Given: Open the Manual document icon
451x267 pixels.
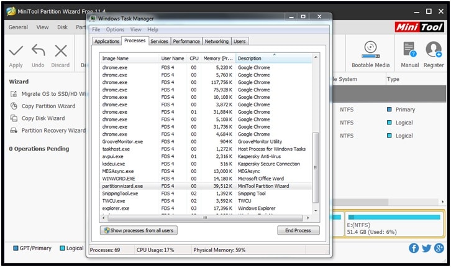Looking at the screenshot, I should click(x=409, y=49).
